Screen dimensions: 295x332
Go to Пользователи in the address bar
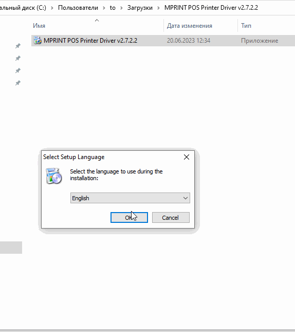coord(78,8)
